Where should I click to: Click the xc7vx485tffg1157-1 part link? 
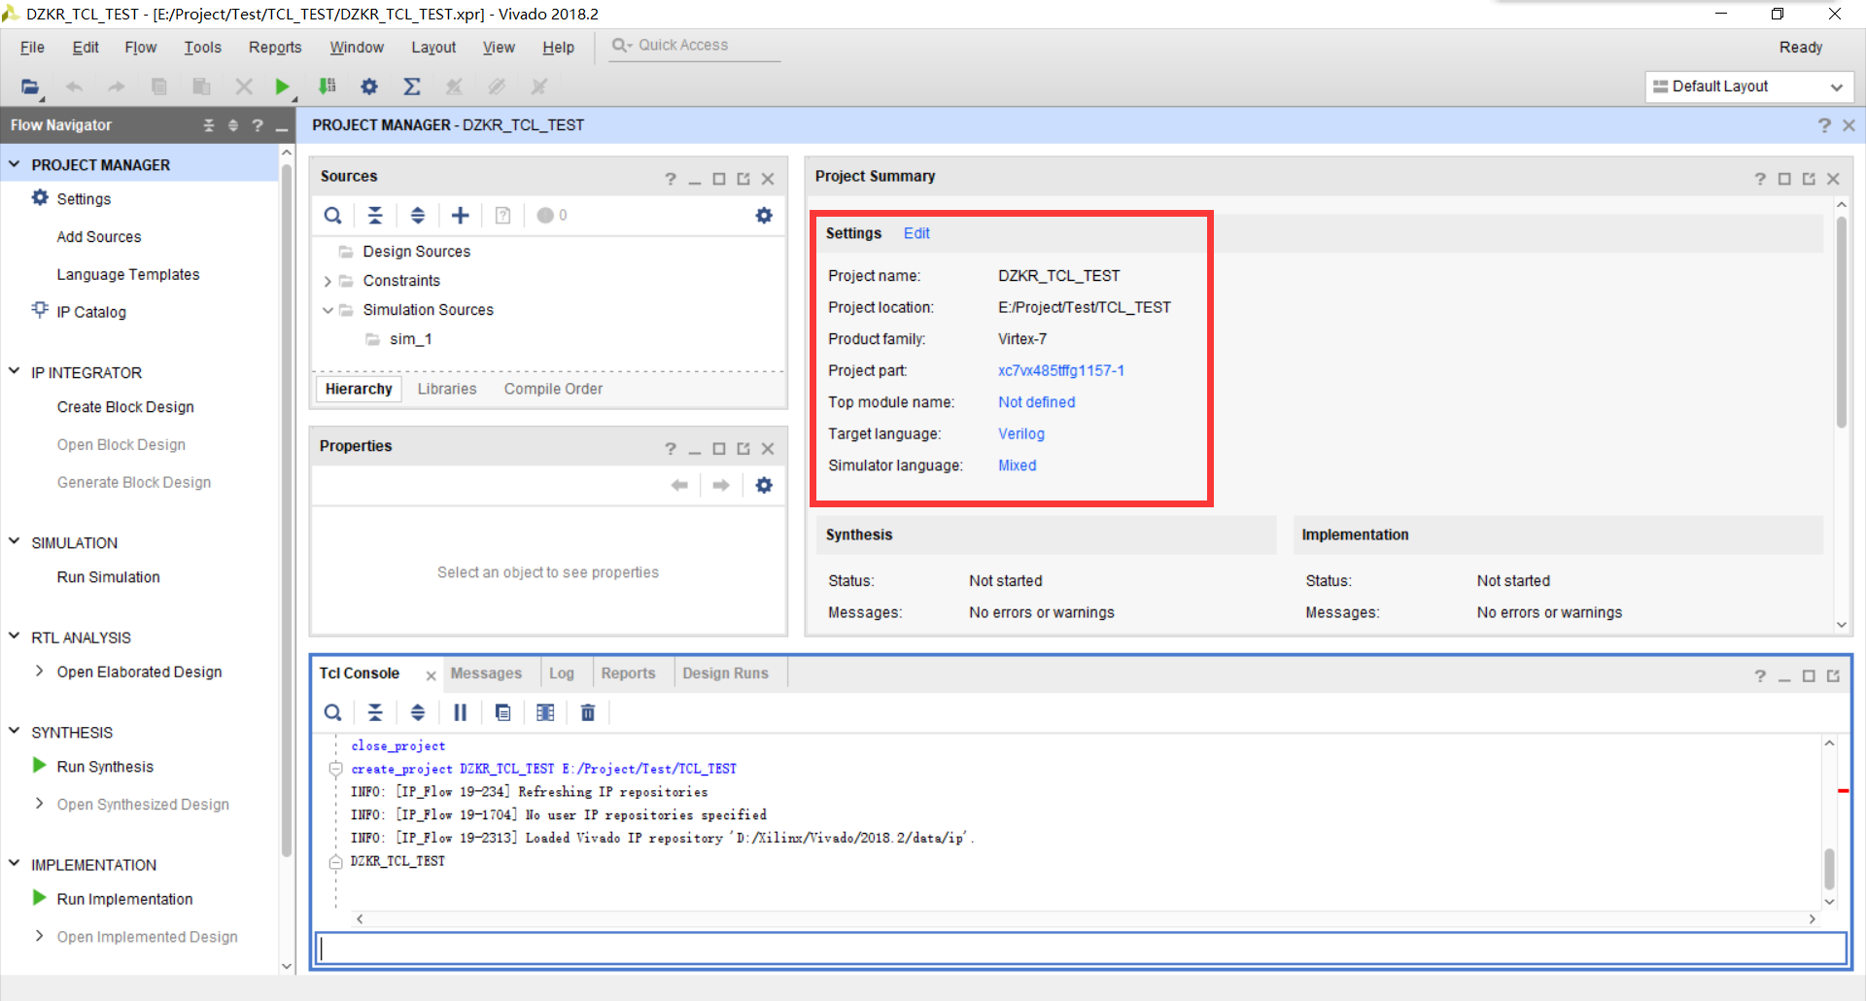click(1061, 370)
